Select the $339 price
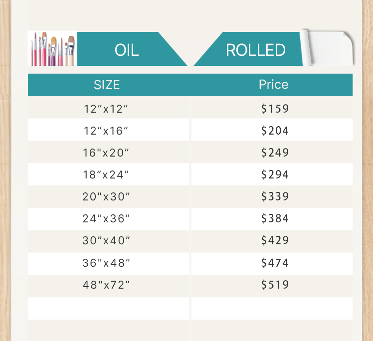 (275, 196)
